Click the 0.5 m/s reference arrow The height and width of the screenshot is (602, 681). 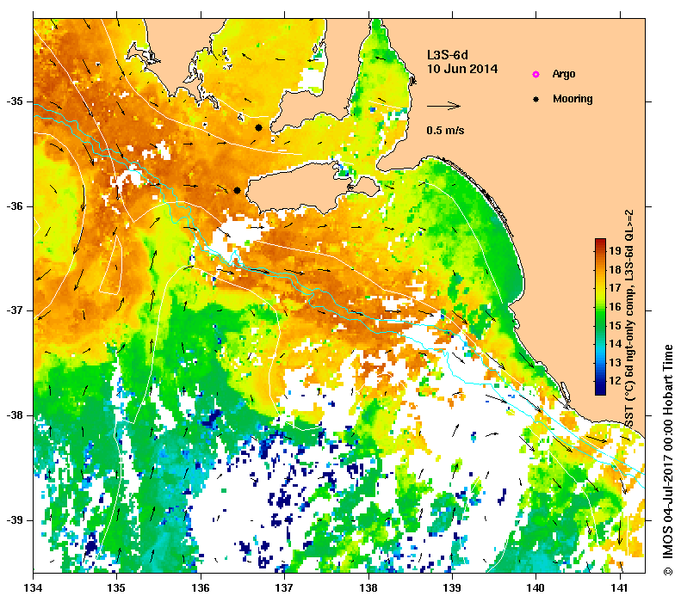443,106
